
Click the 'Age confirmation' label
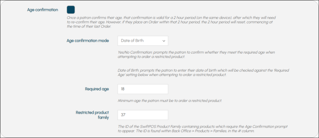click(43, 10)
